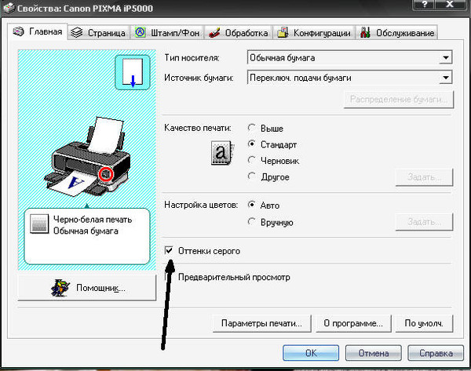Confirm with the OK button
This screenshot has height=371, width=471.
pos(311,353)
